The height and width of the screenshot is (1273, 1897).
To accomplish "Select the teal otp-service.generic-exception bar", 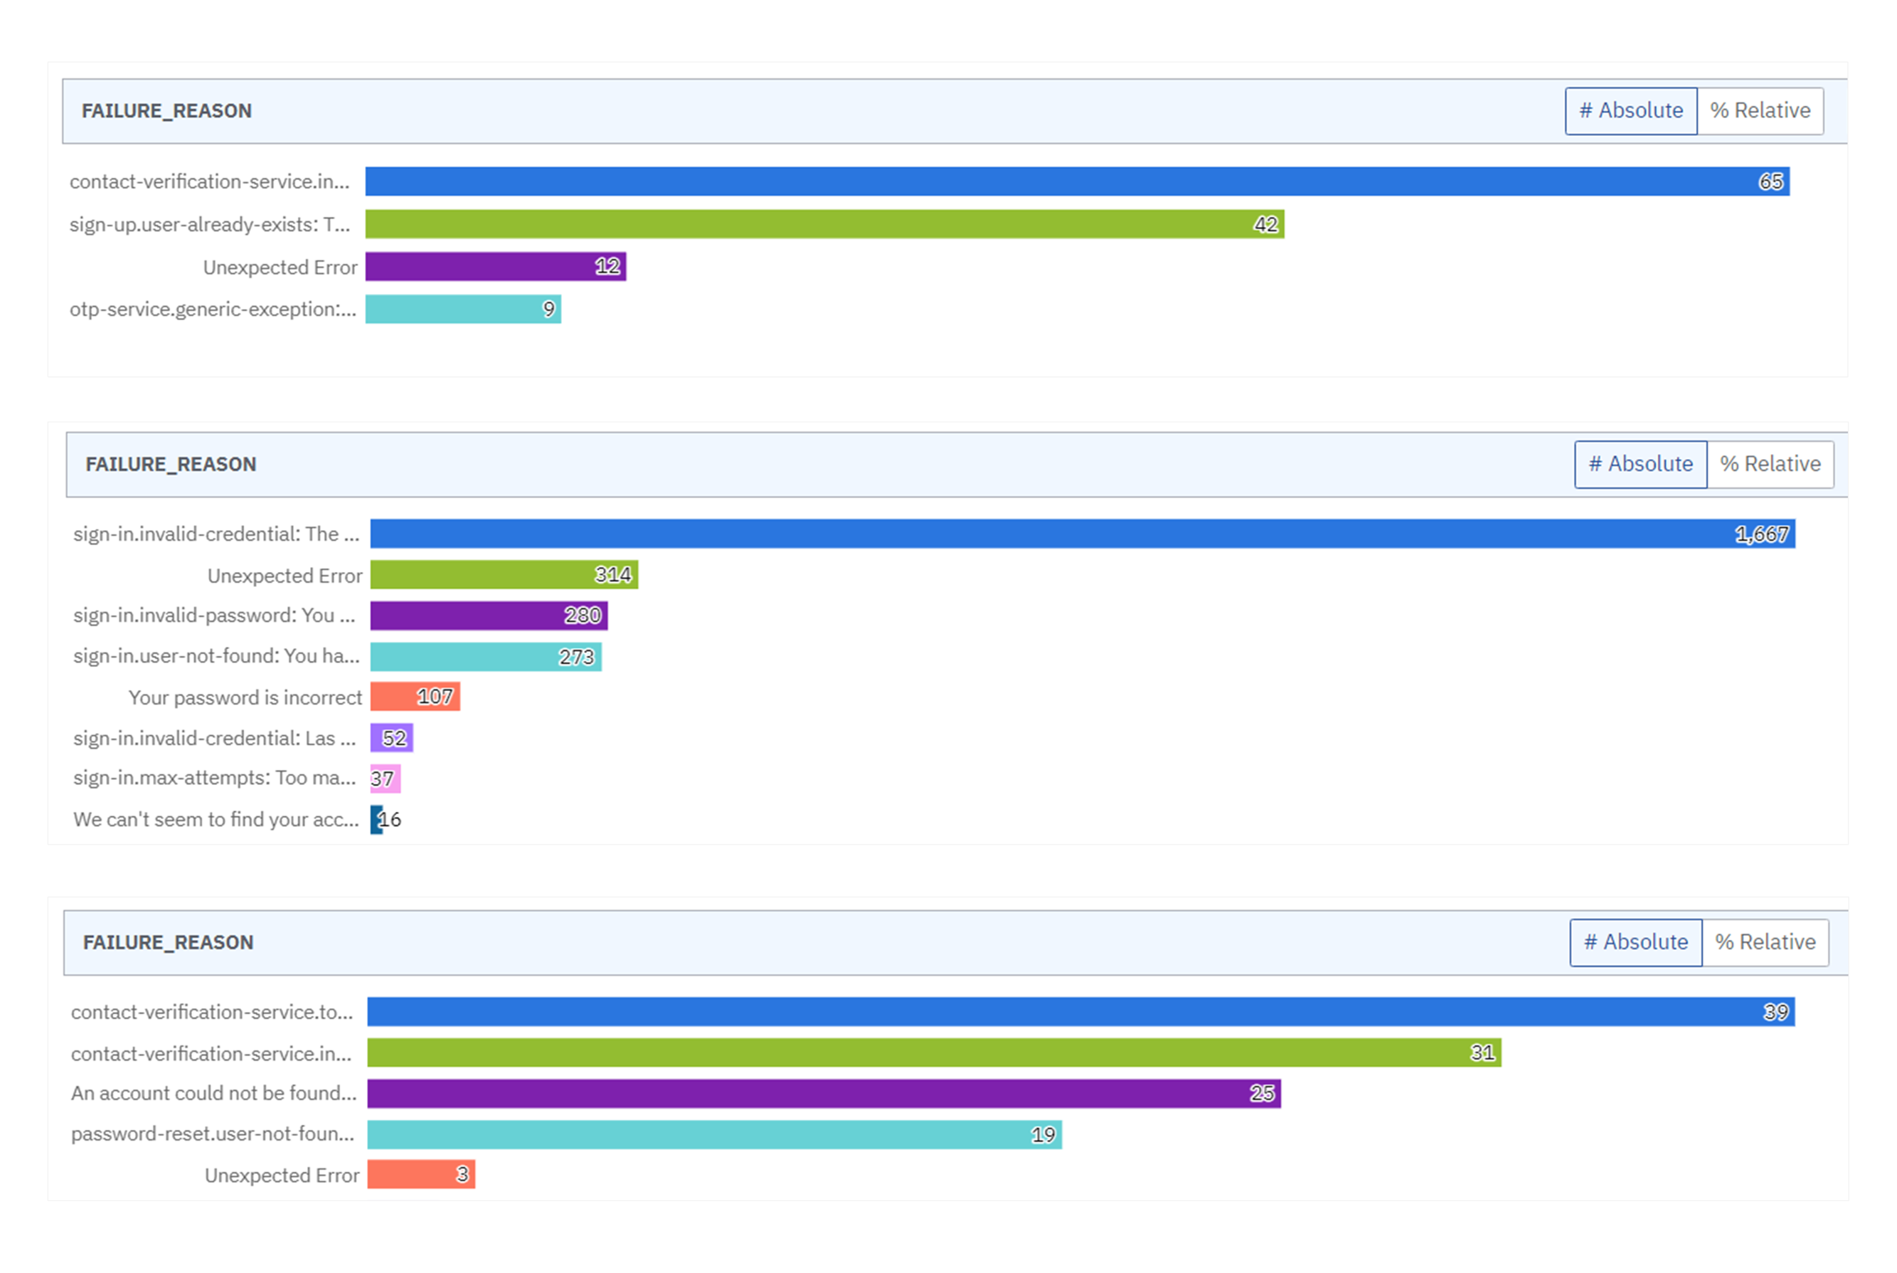I will click(462, 310).
